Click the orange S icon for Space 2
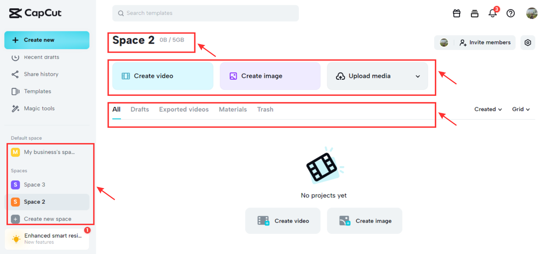 coord(15,202)
